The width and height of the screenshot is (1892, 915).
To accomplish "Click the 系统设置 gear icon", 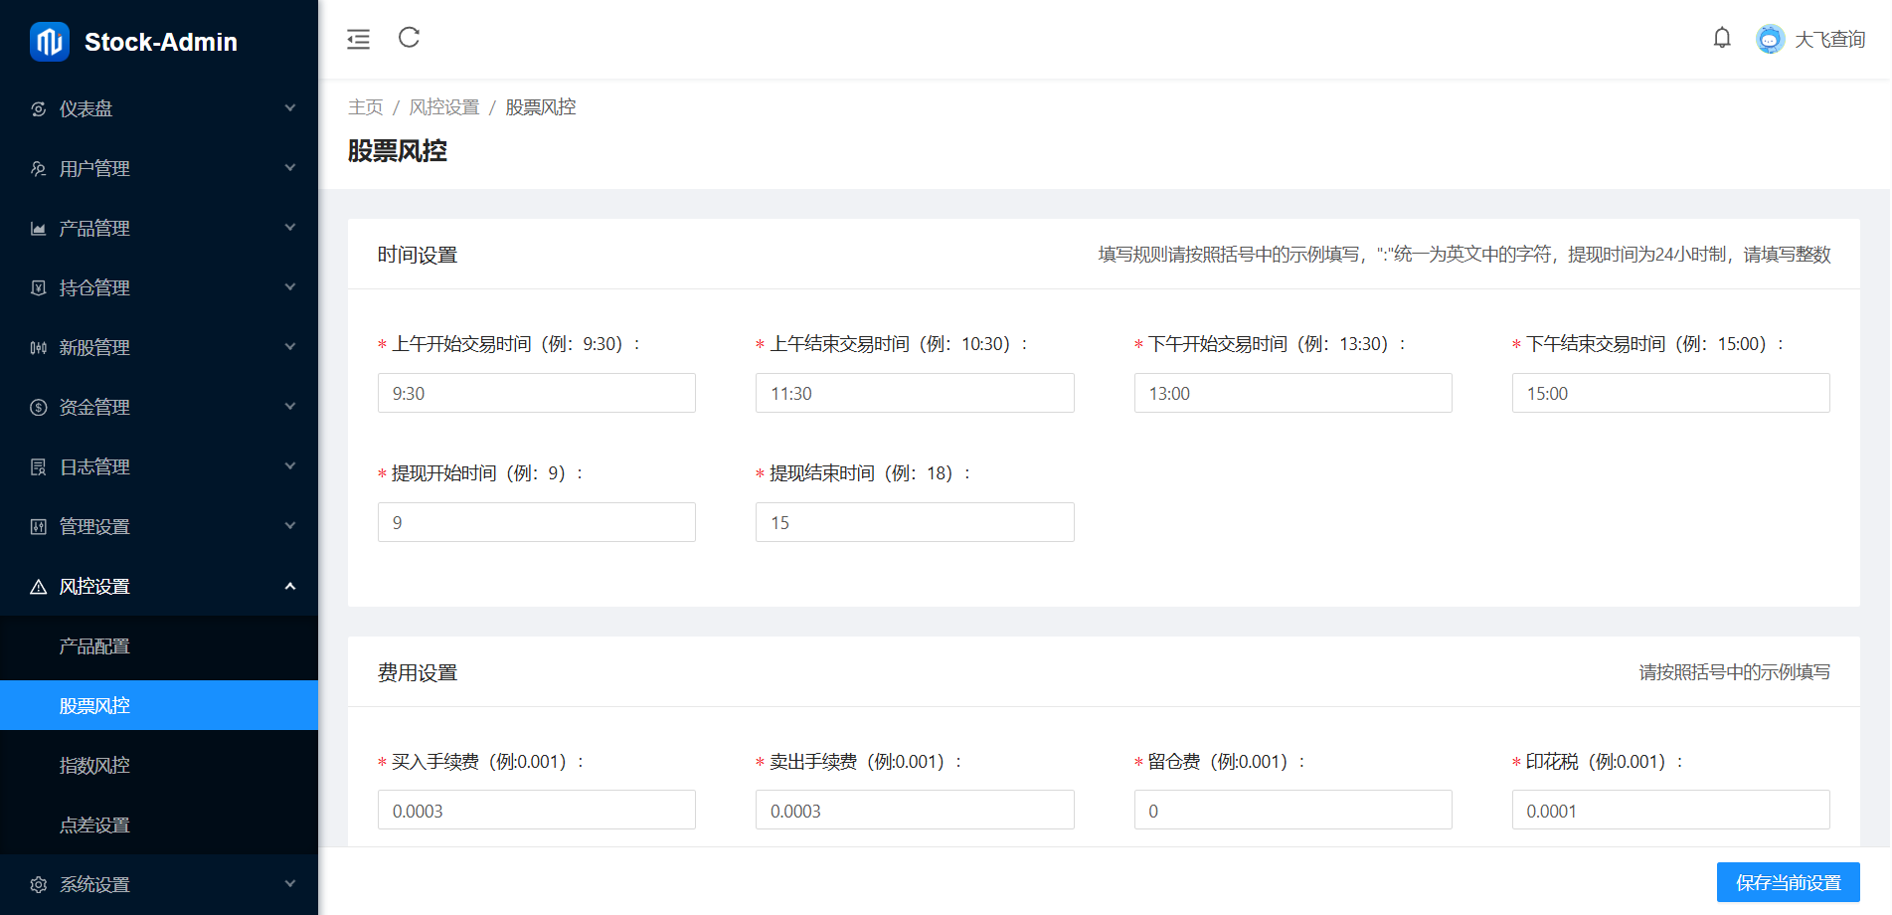I will (x=39, y=885).
